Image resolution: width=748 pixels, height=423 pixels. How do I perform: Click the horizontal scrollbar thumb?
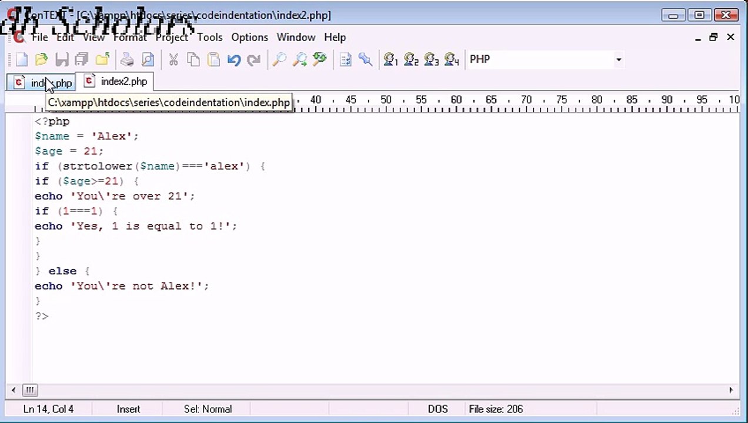(29, 390)
